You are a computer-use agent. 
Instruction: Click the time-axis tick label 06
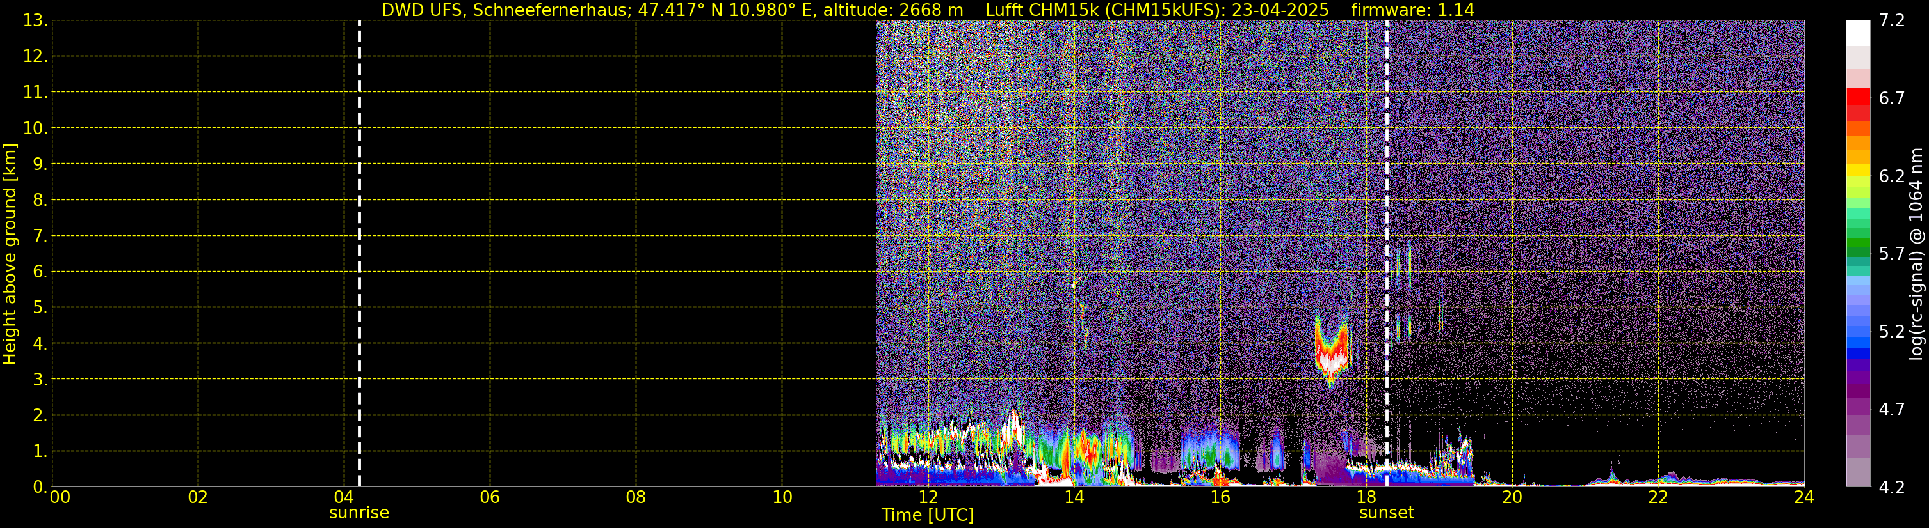[490, 497]
